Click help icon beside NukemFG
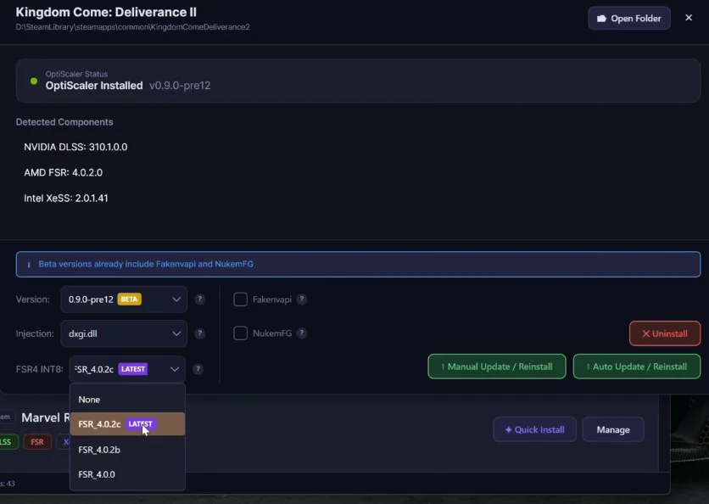The image size is (709, 504). click(302, 333)
